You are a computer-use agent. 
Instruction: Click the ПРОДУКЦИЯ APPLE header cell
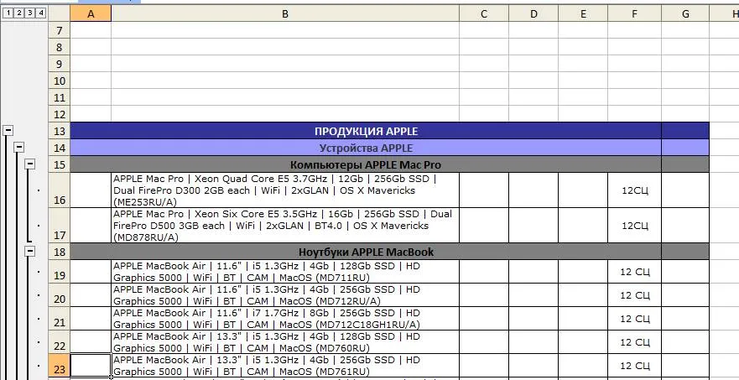(366, 131)
